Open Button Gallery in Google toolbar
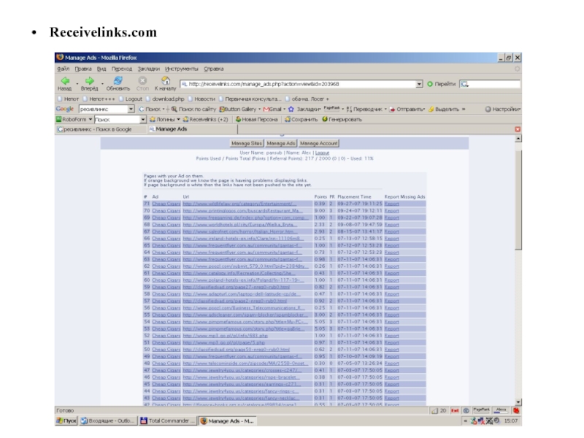The width and height of the screenshot is (584, 438). (x=238, y=109)
